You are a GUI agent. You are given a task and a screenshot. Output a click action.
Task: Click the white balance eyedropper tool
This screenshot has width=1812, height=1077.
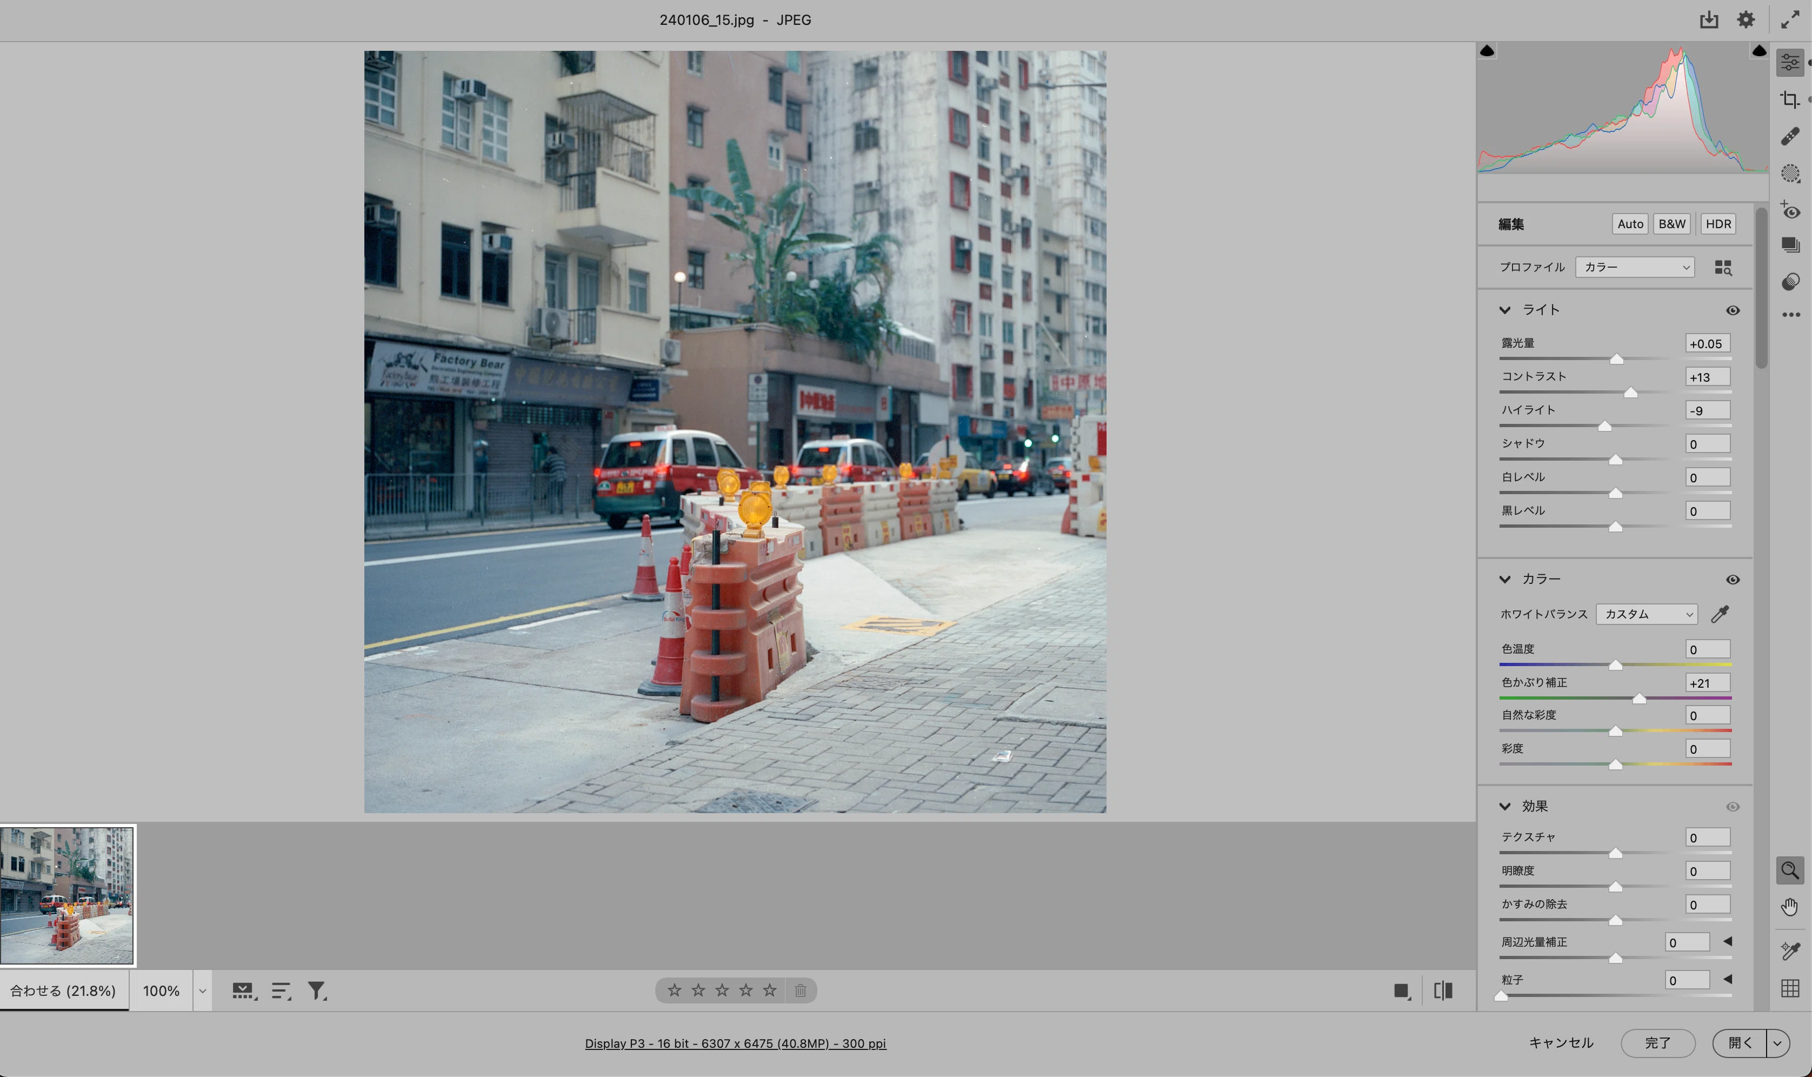(x=1719, y=614)
